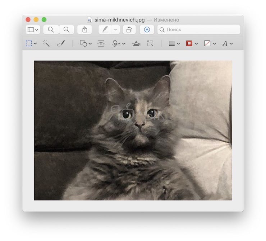Select the Sketch drawing tool
The height and width of the screenshot is (241, 266).
pos(61,43)
